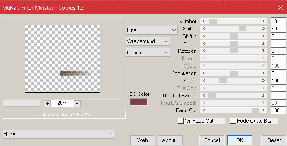
Task: Enable the Fade Out to BG checkbox
Action: [x=233, y=121]
